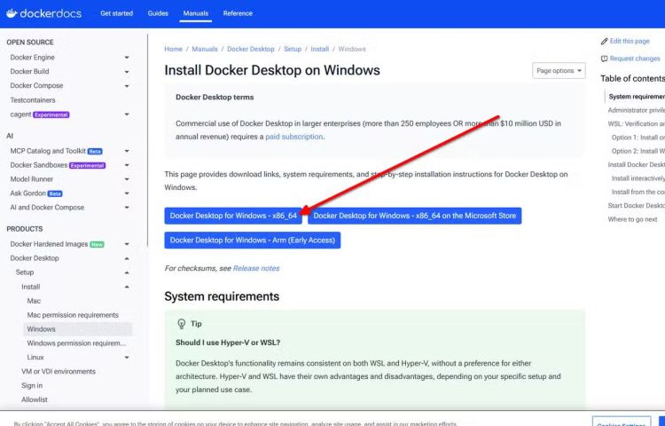Click the Request changes icon
The width and height of the screenshot is (665, 426).
coord(605,59)
